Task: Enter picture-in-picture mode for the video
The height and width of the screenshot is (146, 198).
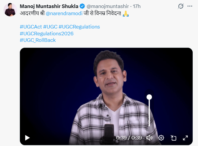Action: click(173, 138)
